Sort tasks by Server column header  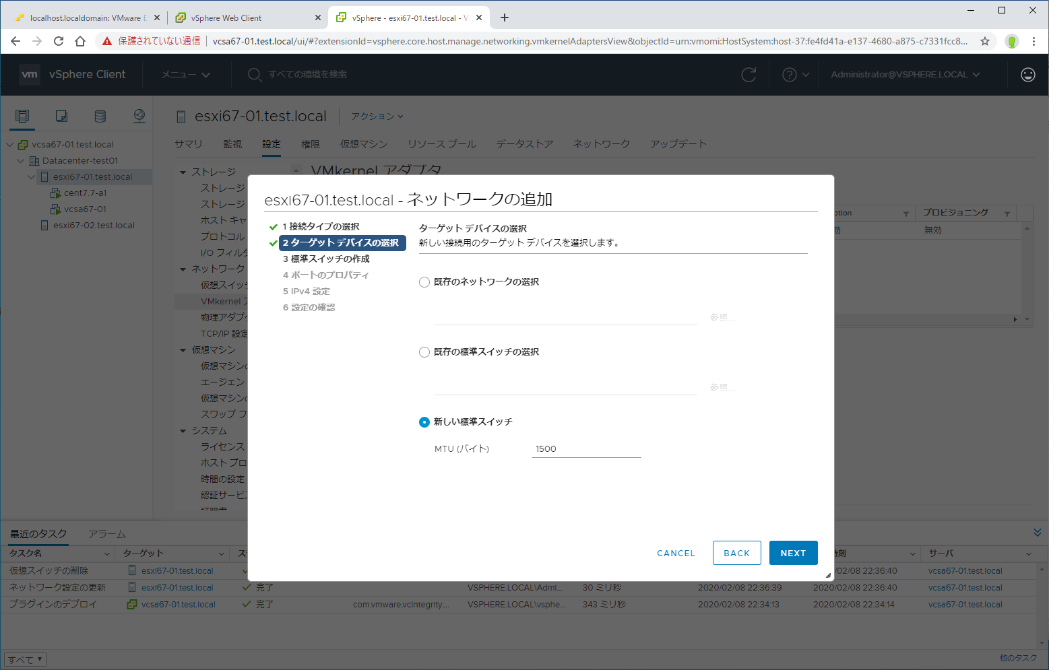point(941,554)
